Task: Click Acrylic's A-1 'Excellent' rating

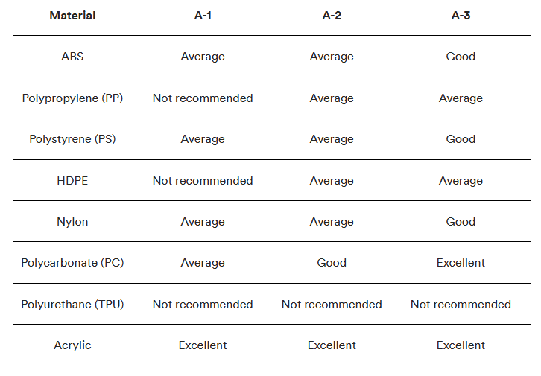Action: point(203,345)
